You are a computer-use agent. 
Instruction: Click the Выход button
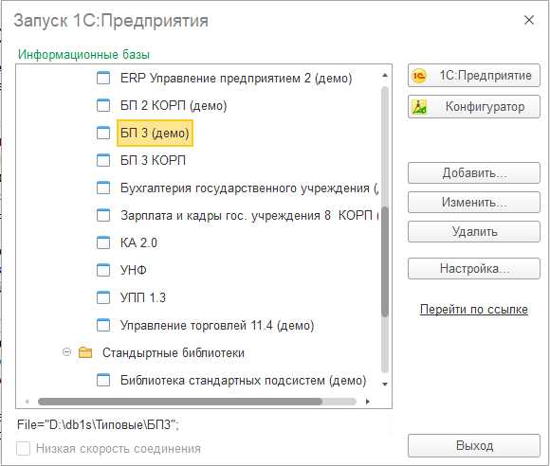474,446
